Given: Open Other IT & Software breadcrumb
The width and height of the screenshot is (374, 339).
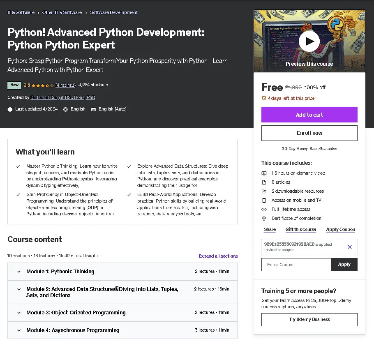Looking at the screenshot, I should (x=62, y=12).
